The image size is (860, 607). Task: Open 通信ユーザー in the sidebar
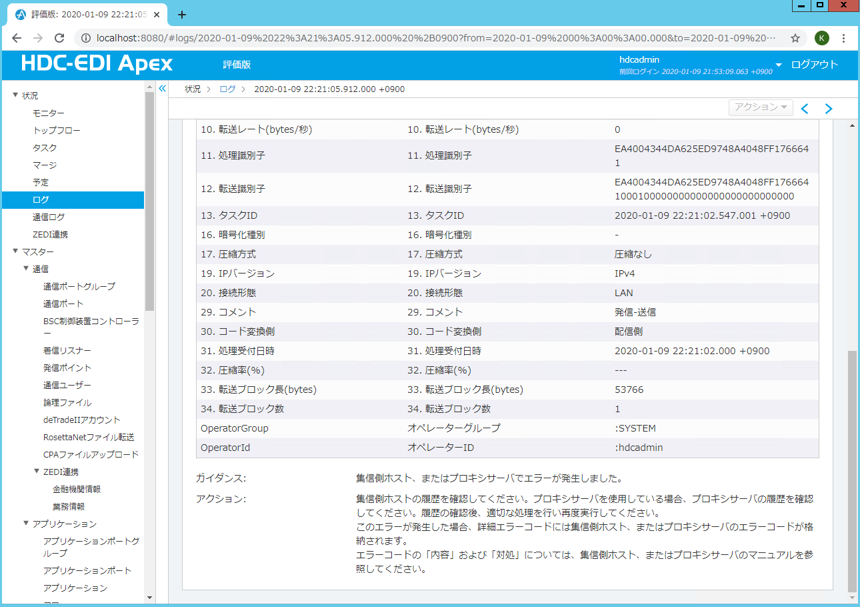click(x=67, y=385)
